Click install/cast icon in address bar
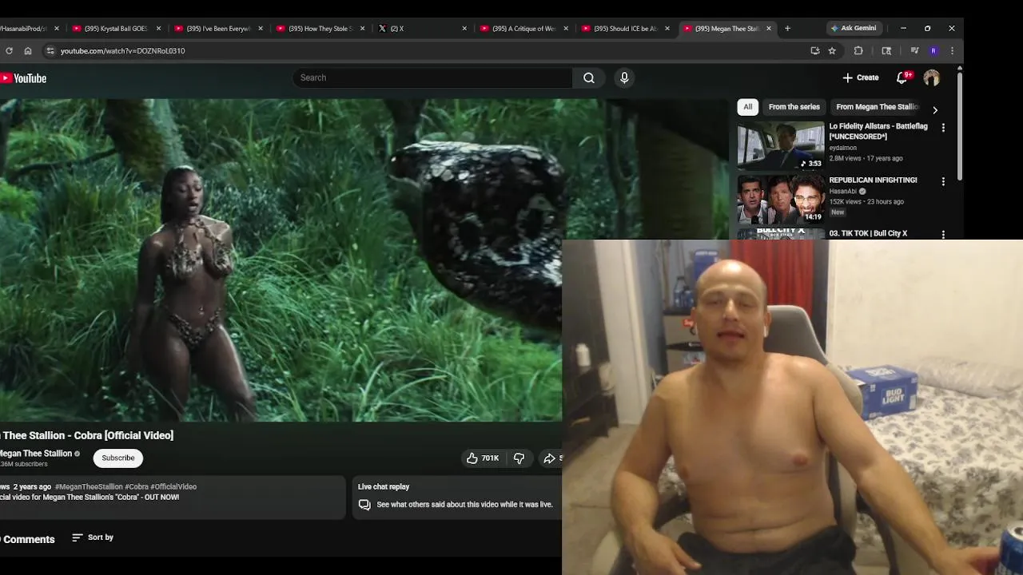The height and width of the screenshot is (575, 1023). 815,50
